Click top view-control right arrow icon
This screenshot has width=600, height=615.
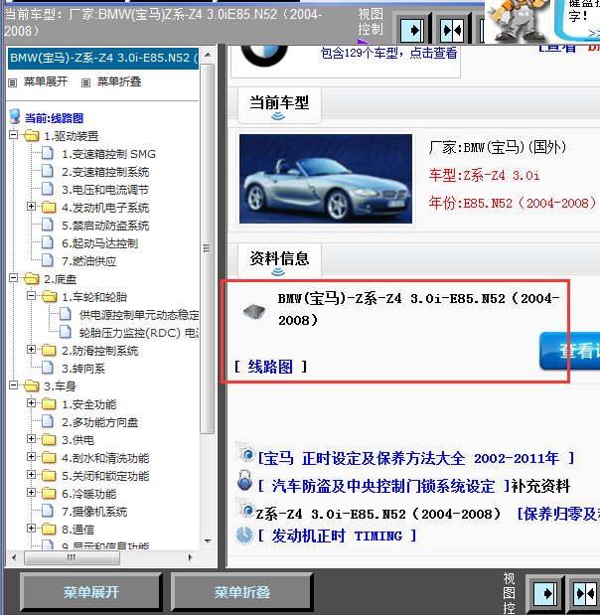pyautogui.click(x=412, y=30)
